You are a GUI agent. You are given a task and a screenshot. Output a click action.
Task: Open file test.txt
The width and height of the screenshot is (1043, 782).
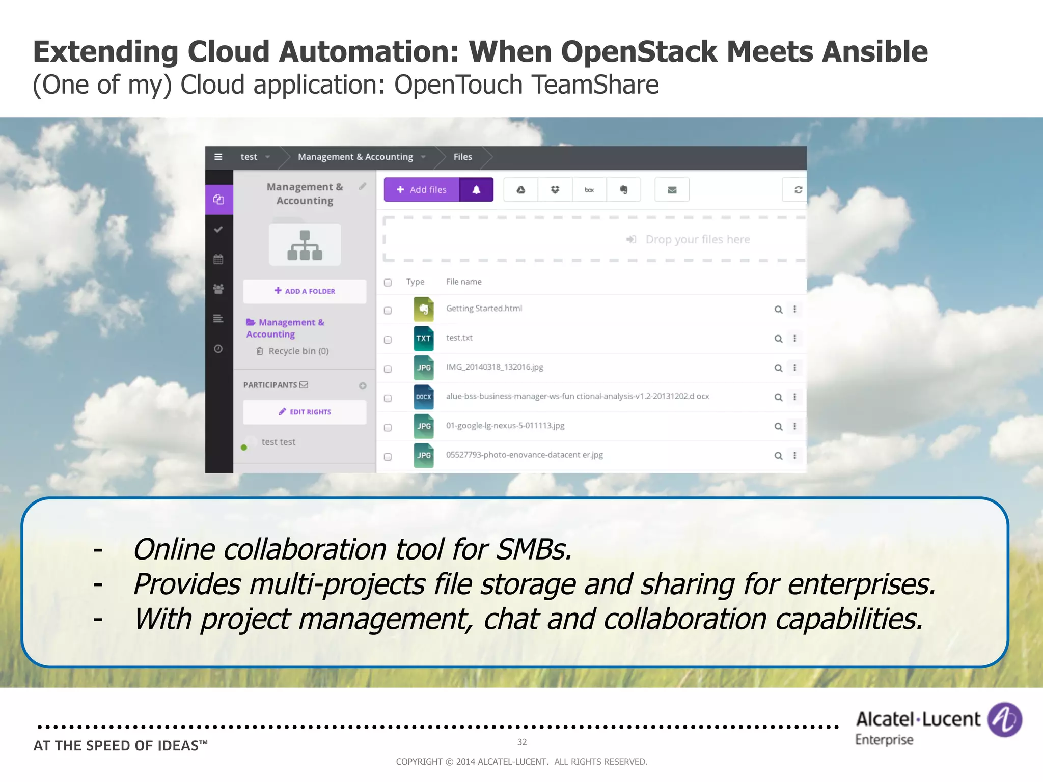[459, 338]
